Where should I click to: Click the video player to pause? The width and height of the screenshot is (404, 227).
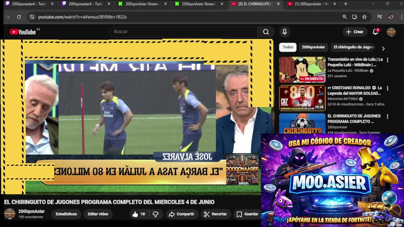pyautogui.click(x=136, y=117)
